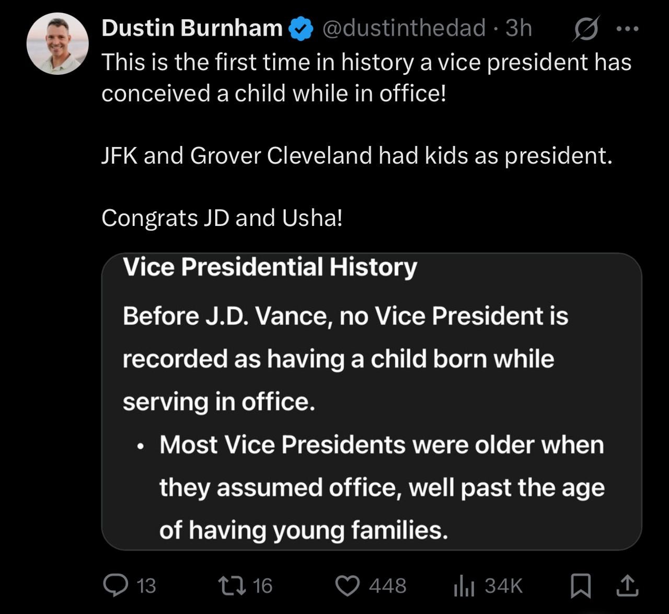This screenshot has width=669, height=614.
Task: Click the Dustin Burnham display name
Action: (192, 28)
